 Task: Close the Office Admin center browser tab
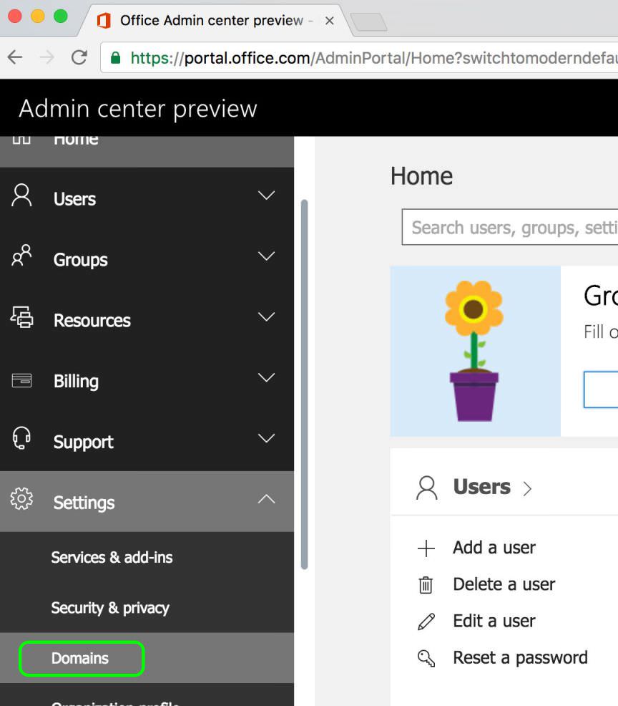pyautogui.click(x=330, y=21)
